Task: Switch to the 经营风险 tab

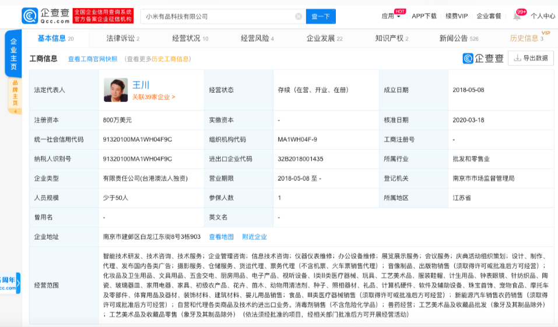Action: (257, 38)
